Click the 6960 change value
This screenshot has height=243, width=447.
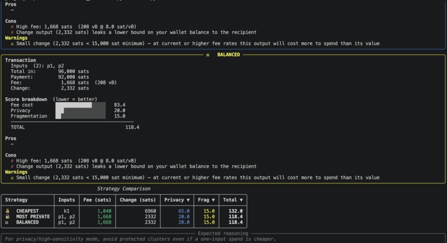coord(150,211)
